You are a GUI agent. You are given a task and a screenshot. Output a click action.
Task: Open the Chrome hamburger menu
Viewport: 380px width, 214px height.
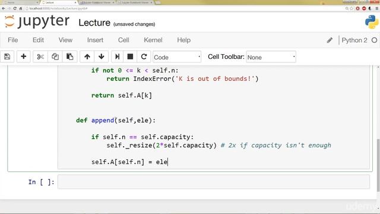tap(377, 8)
